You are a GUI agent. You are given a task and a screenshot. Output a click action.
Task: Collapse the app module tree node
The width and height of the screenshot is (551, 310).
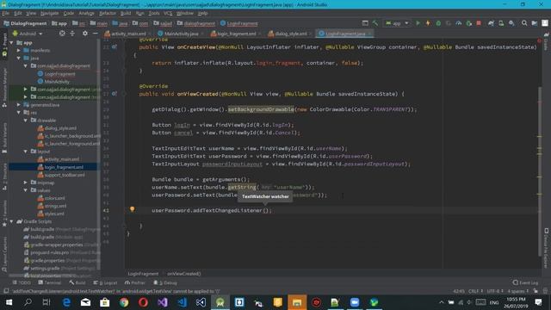11,42
